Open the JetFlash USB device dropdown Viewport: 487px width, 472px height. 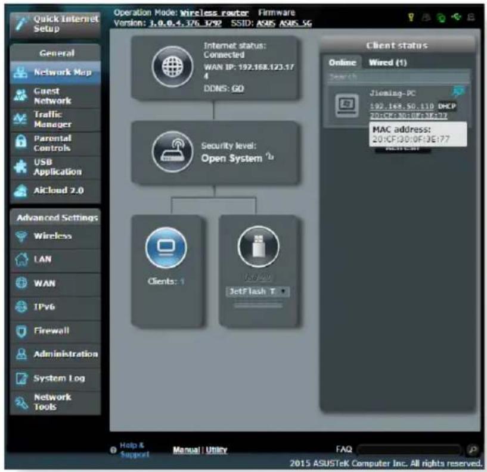pyautogui.click(x=258, y=292)
